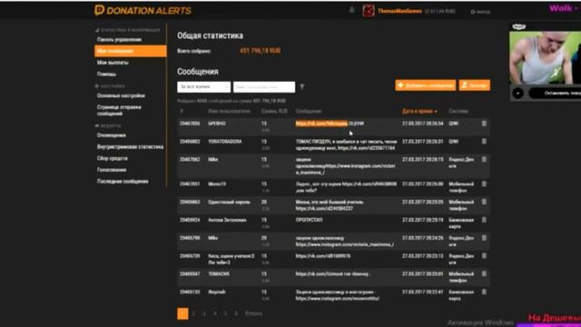Delete the Mike message sent at 20:24:26

point(484,238)
